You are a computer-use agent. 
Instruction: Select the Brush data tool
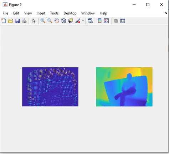78,21
